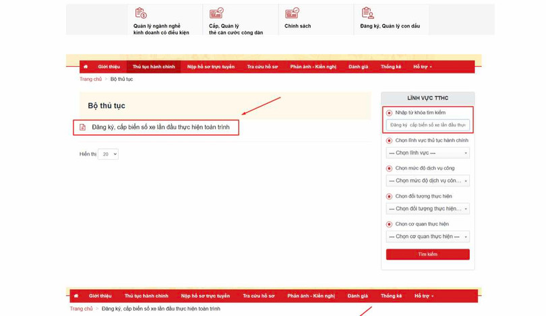Screen dimensions: 546x316
Task: Select 'Chọn lĩnh vực thủ tục hành chính' radio
Action: click(389, 141)
